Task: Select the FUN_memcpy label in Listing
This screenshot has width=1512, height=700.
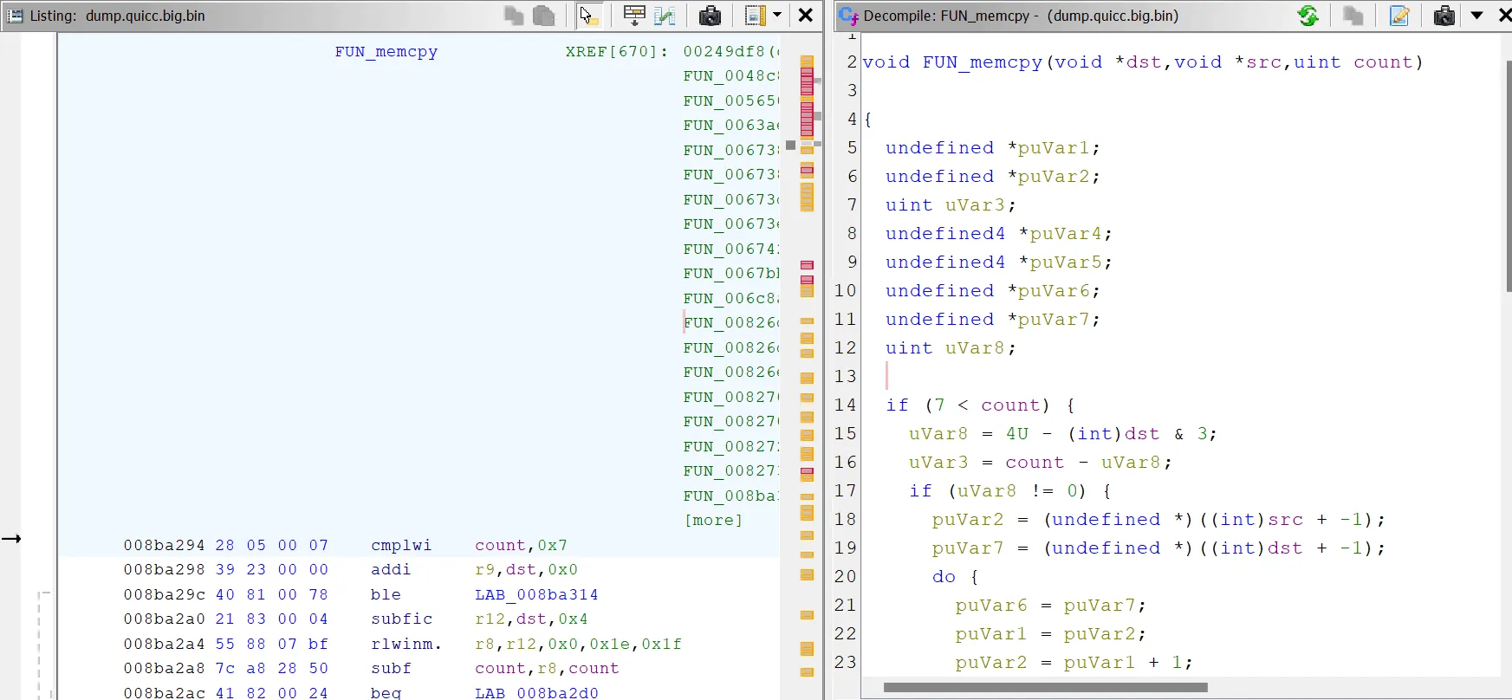Action: pyautogui.click(x=386, y=52)
